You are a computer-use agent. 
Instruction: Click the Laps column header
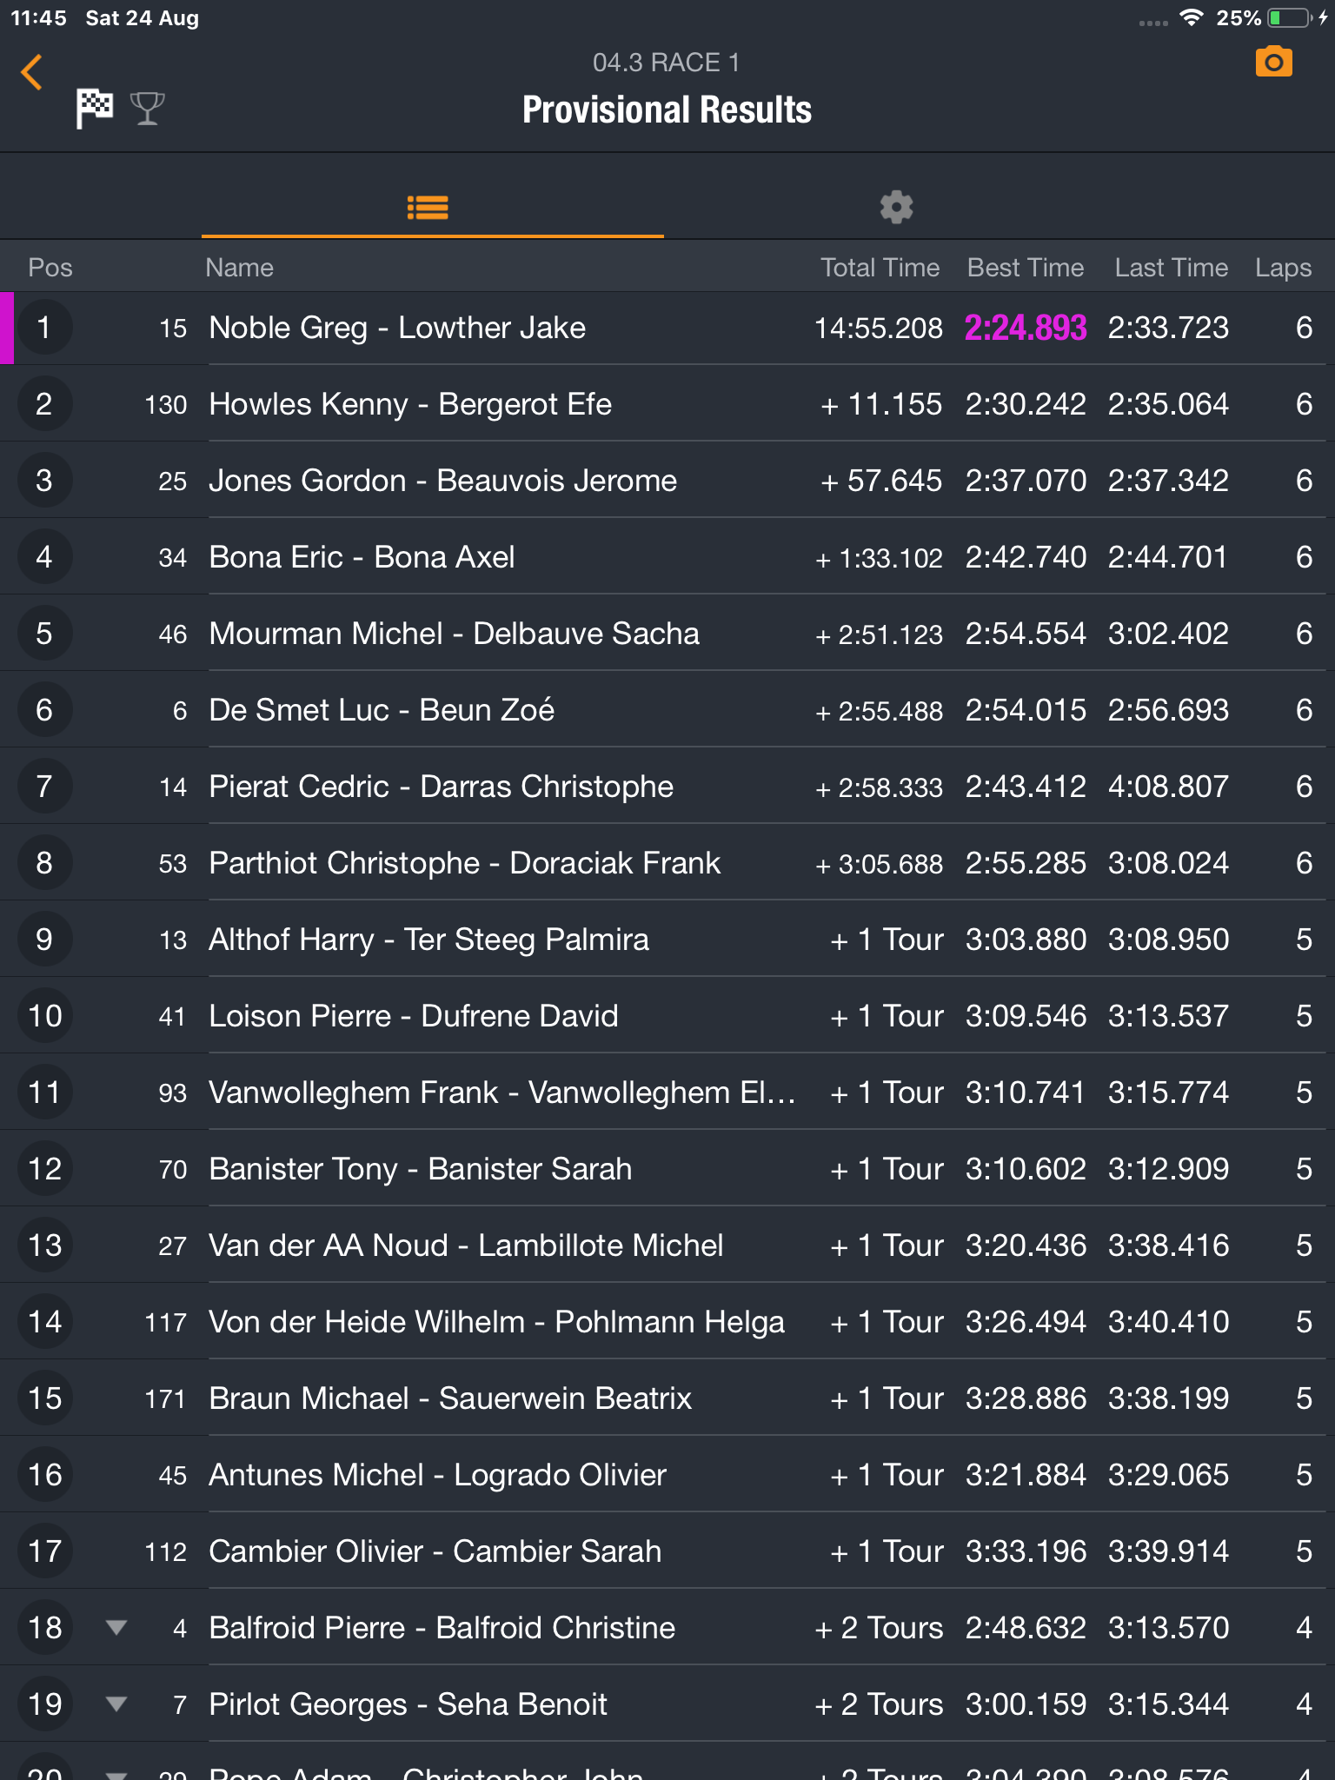coord(1283,268)
